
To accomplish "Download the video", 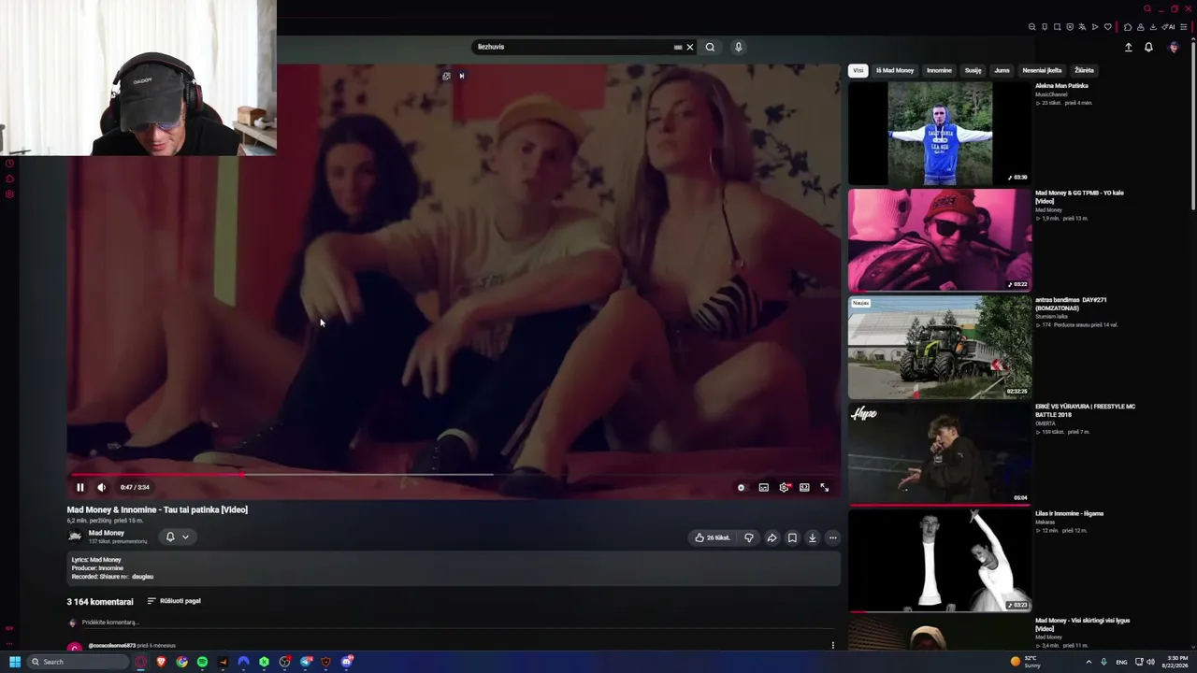I will (813, 537).
